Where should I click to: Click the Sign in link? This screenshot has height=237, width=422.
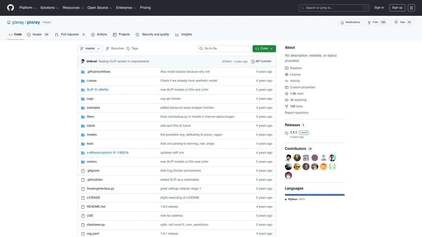[x=379, y=8]
